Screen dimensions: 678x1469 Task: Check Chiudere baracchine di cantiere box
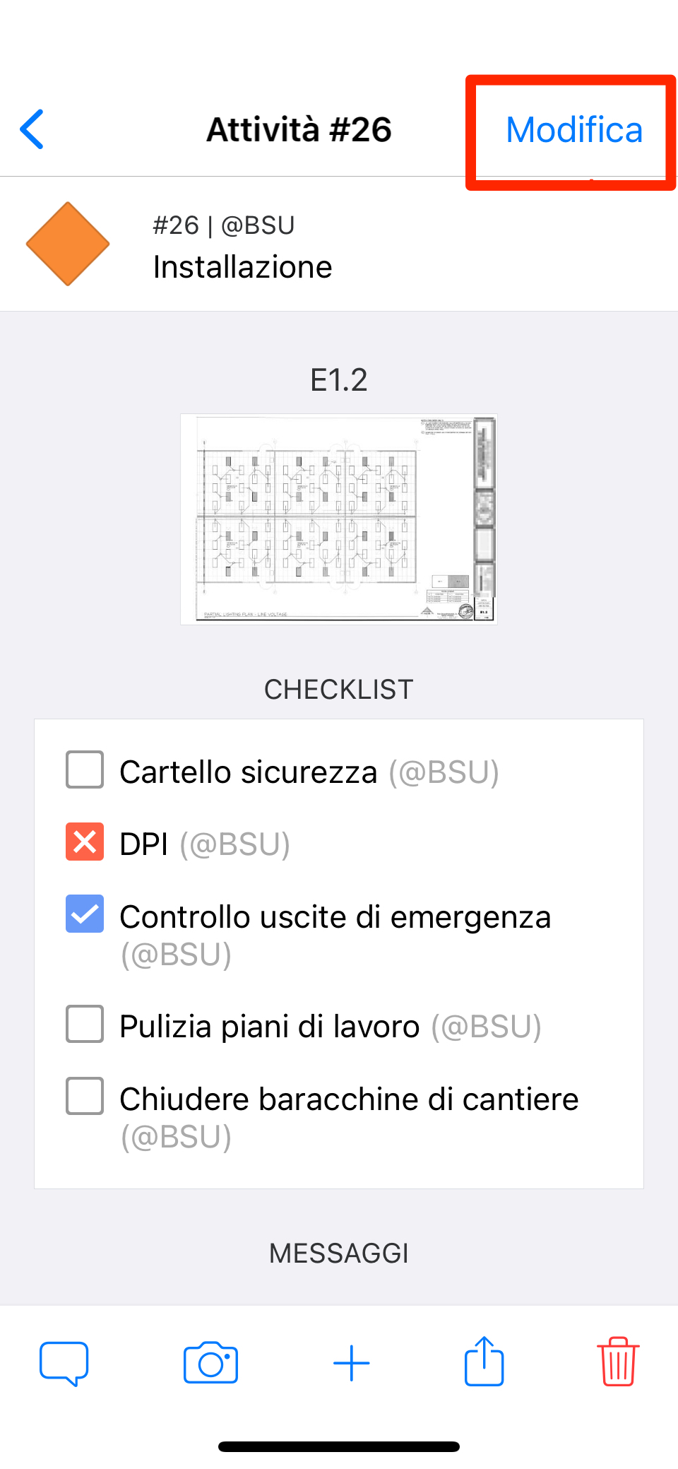85,1096
